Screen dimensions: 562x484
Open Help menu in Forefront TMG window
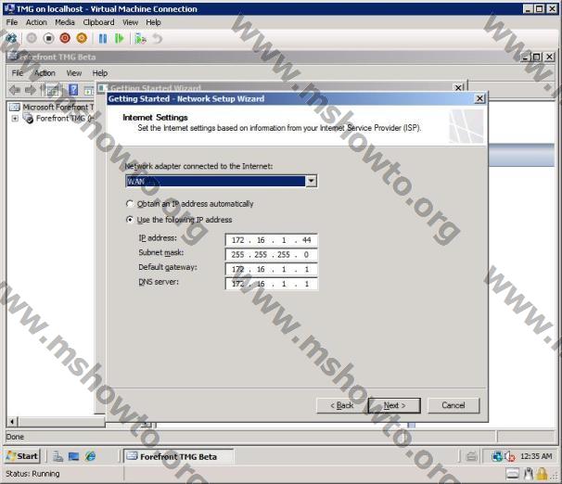(99, 73)
